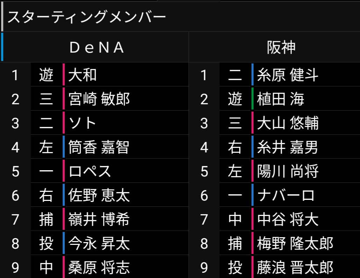Select the DeNA team header
Viewport: 360px width, 278px height.
[x=97, y=47]
